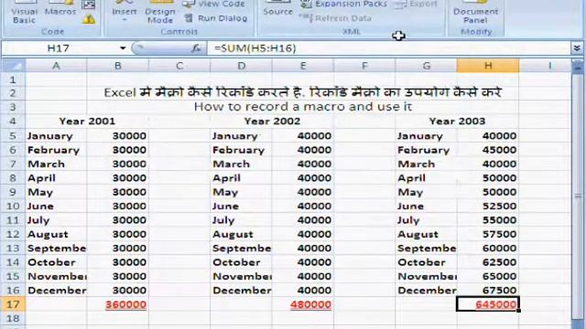Select highlighted column H header
The width and height of the screenshot is (586, 329).
click(488, 66)
